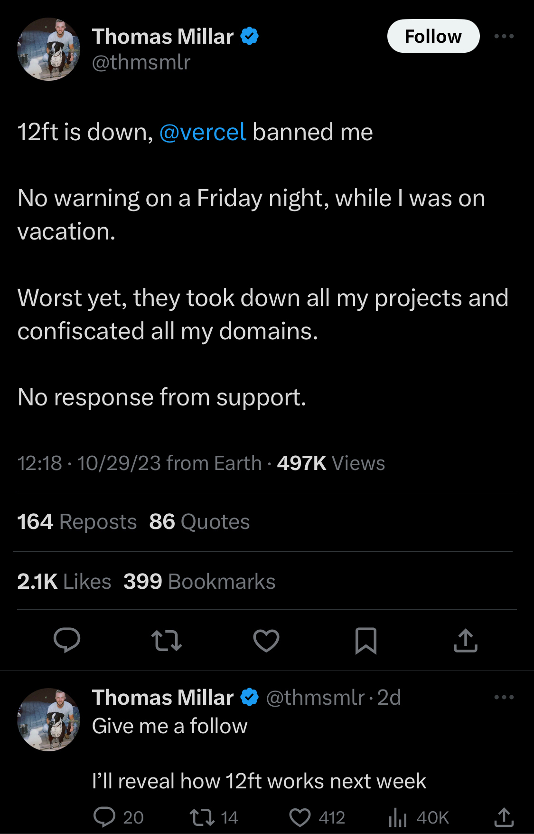This screenshot has width=534, height=834.
Task: Open more options for main tweet
Action: click(x=504, y=37)
